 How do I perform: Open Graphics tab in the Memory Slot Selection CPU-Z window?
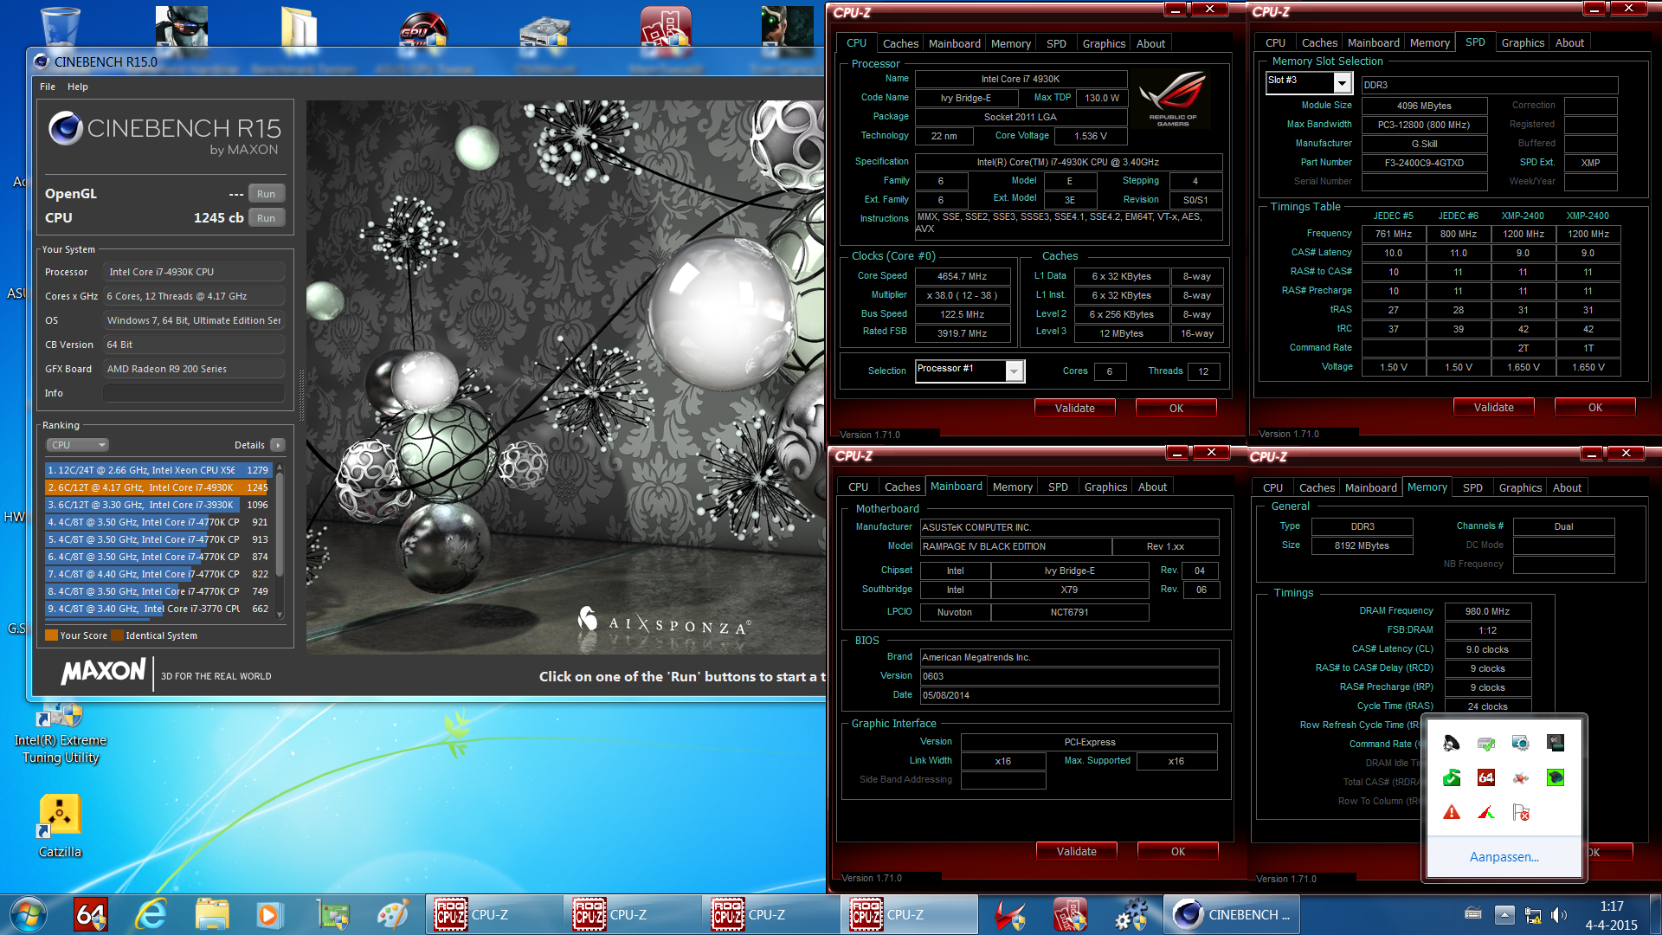1523,42
